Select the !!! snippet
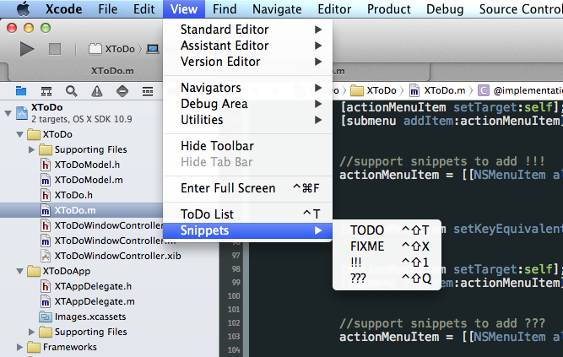 (387, 262)
